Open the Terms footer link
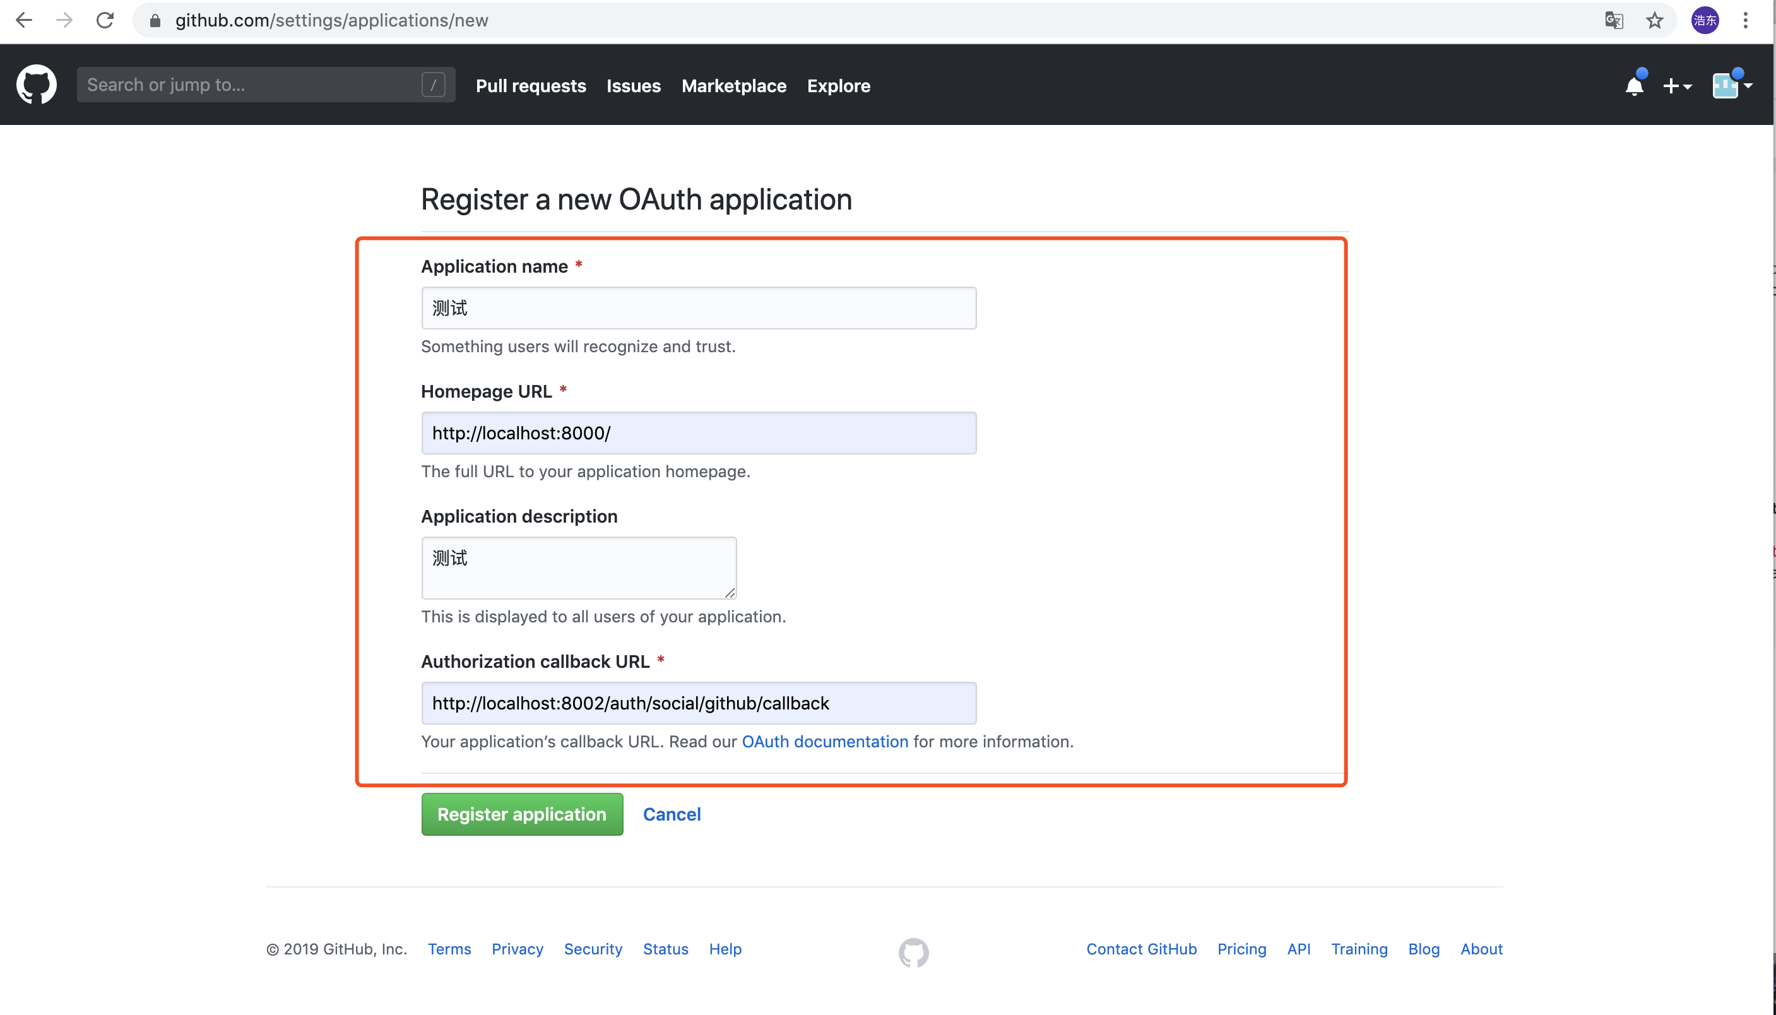Image resolution: width=1776 pixels, height=1015 pixels. pyautogui.click(x=449, y=949)
